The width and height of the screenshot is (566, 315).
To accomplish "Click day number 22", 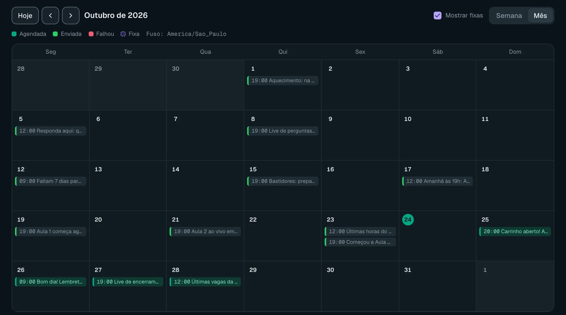I will (253, 220).
